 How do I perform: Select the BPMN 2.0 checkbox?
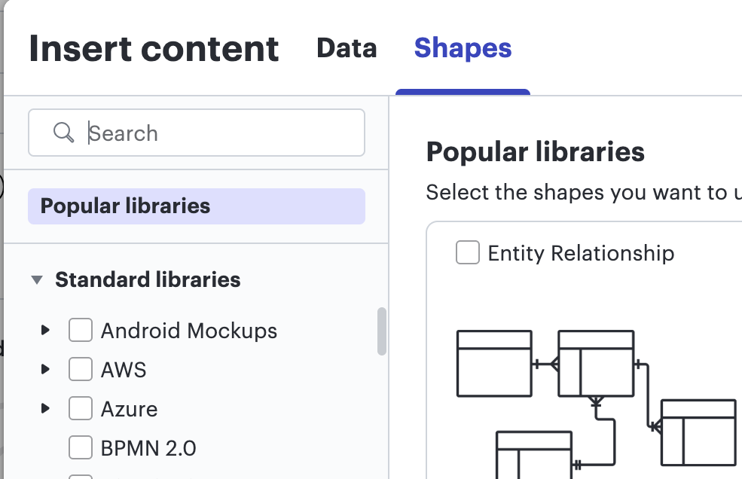click(x=81, y=447)
